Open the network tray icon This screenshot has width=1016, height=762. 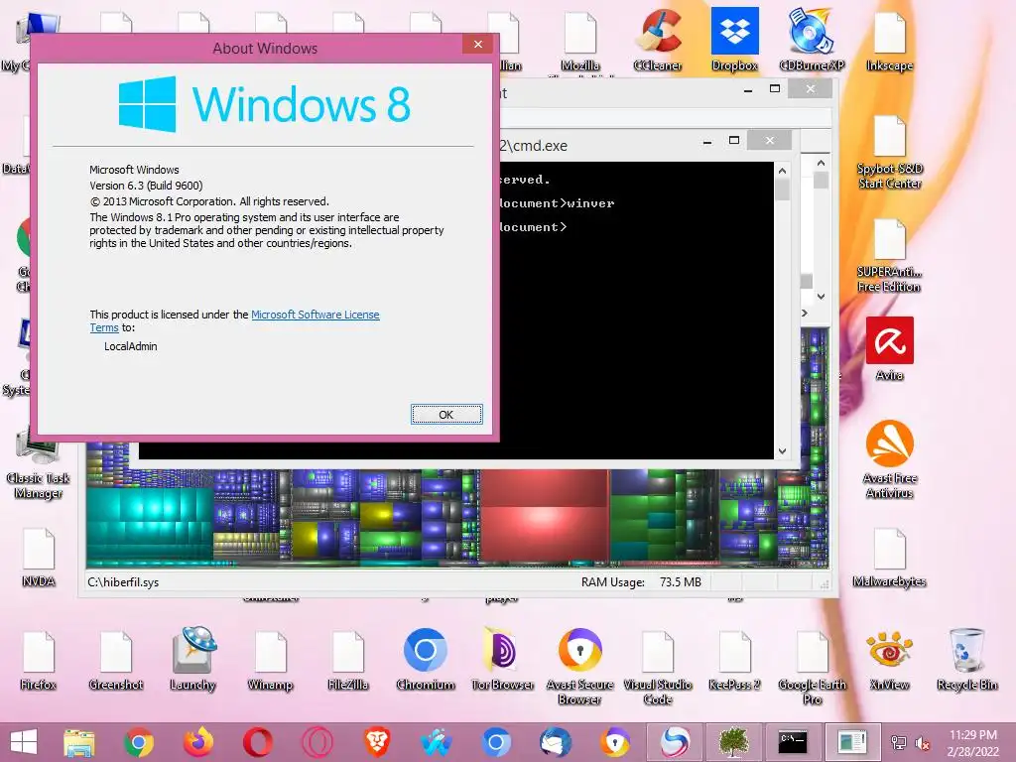899,743
